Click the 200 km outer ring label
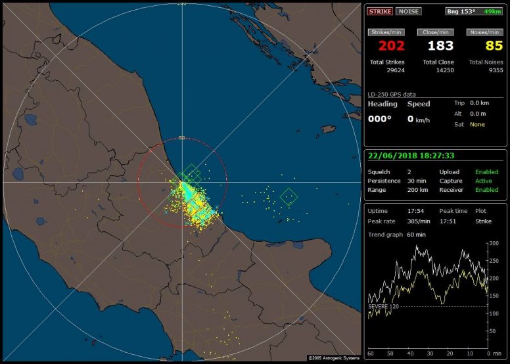Screen dimensions: 510x364 (182, 4)
